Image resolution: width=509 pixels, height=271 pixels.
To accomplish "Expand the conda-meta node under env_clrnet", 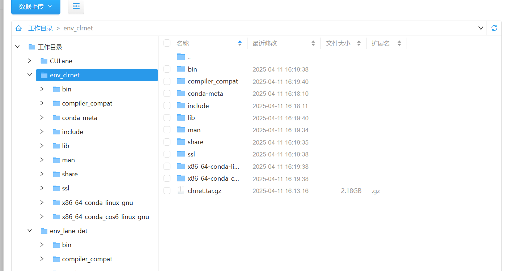I will click(42, 117).
